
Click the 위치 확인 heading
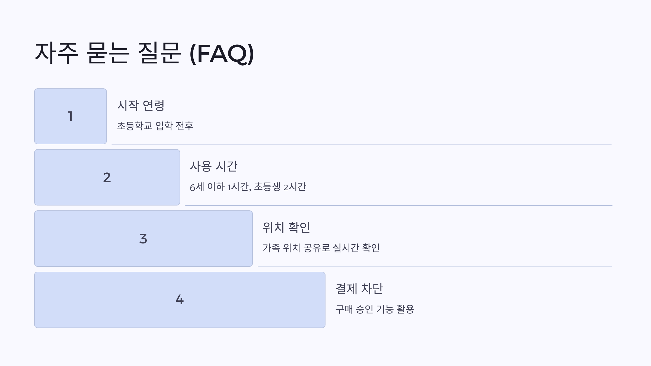(x=286, y=227)
